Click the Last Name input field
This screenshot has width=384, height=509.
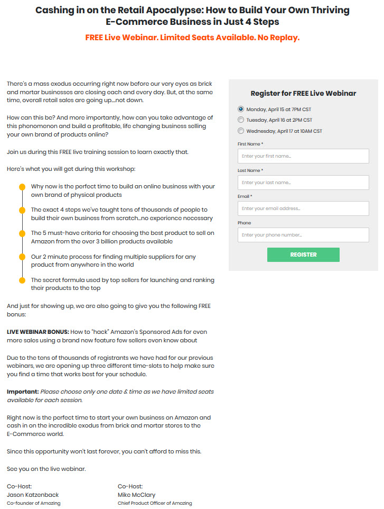tap(303, 183)
